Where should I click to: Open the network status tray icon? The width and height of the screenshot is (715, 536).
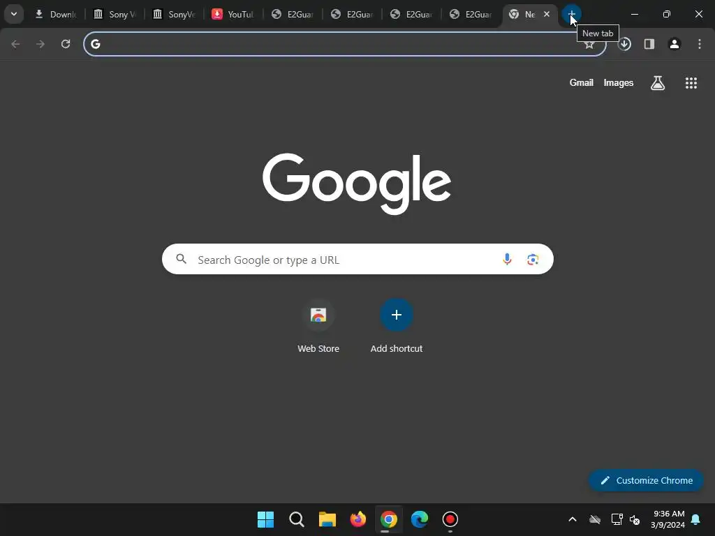point(617,519)
